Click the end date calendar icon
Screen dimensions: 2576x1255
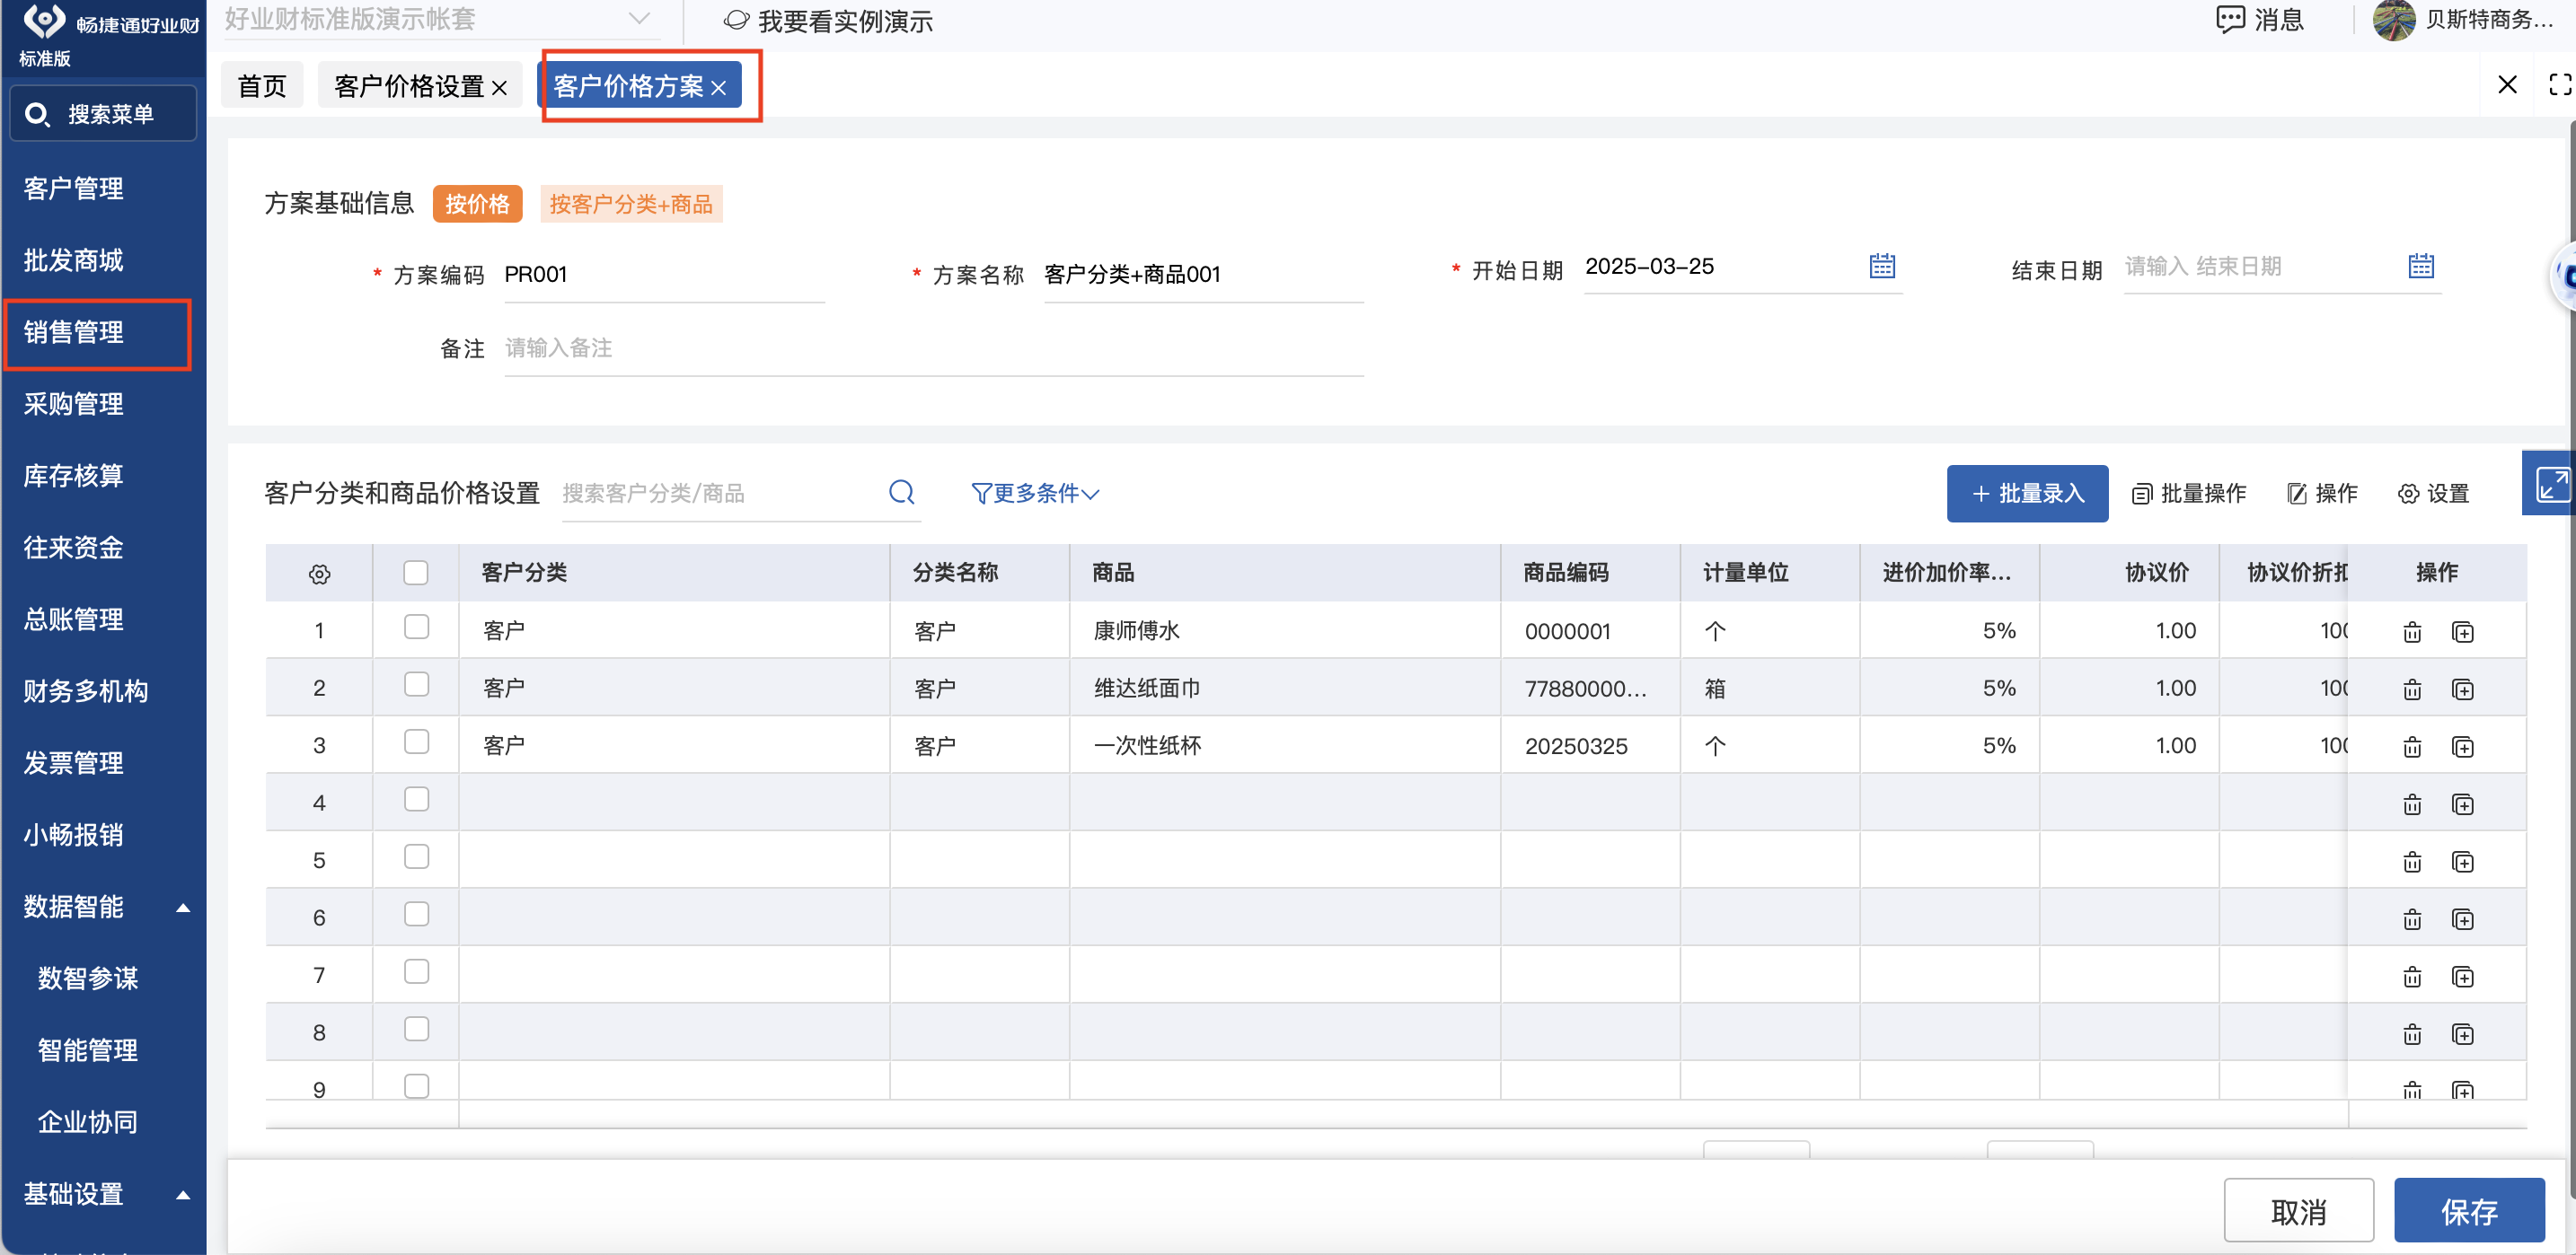(x=2421, y=266)
